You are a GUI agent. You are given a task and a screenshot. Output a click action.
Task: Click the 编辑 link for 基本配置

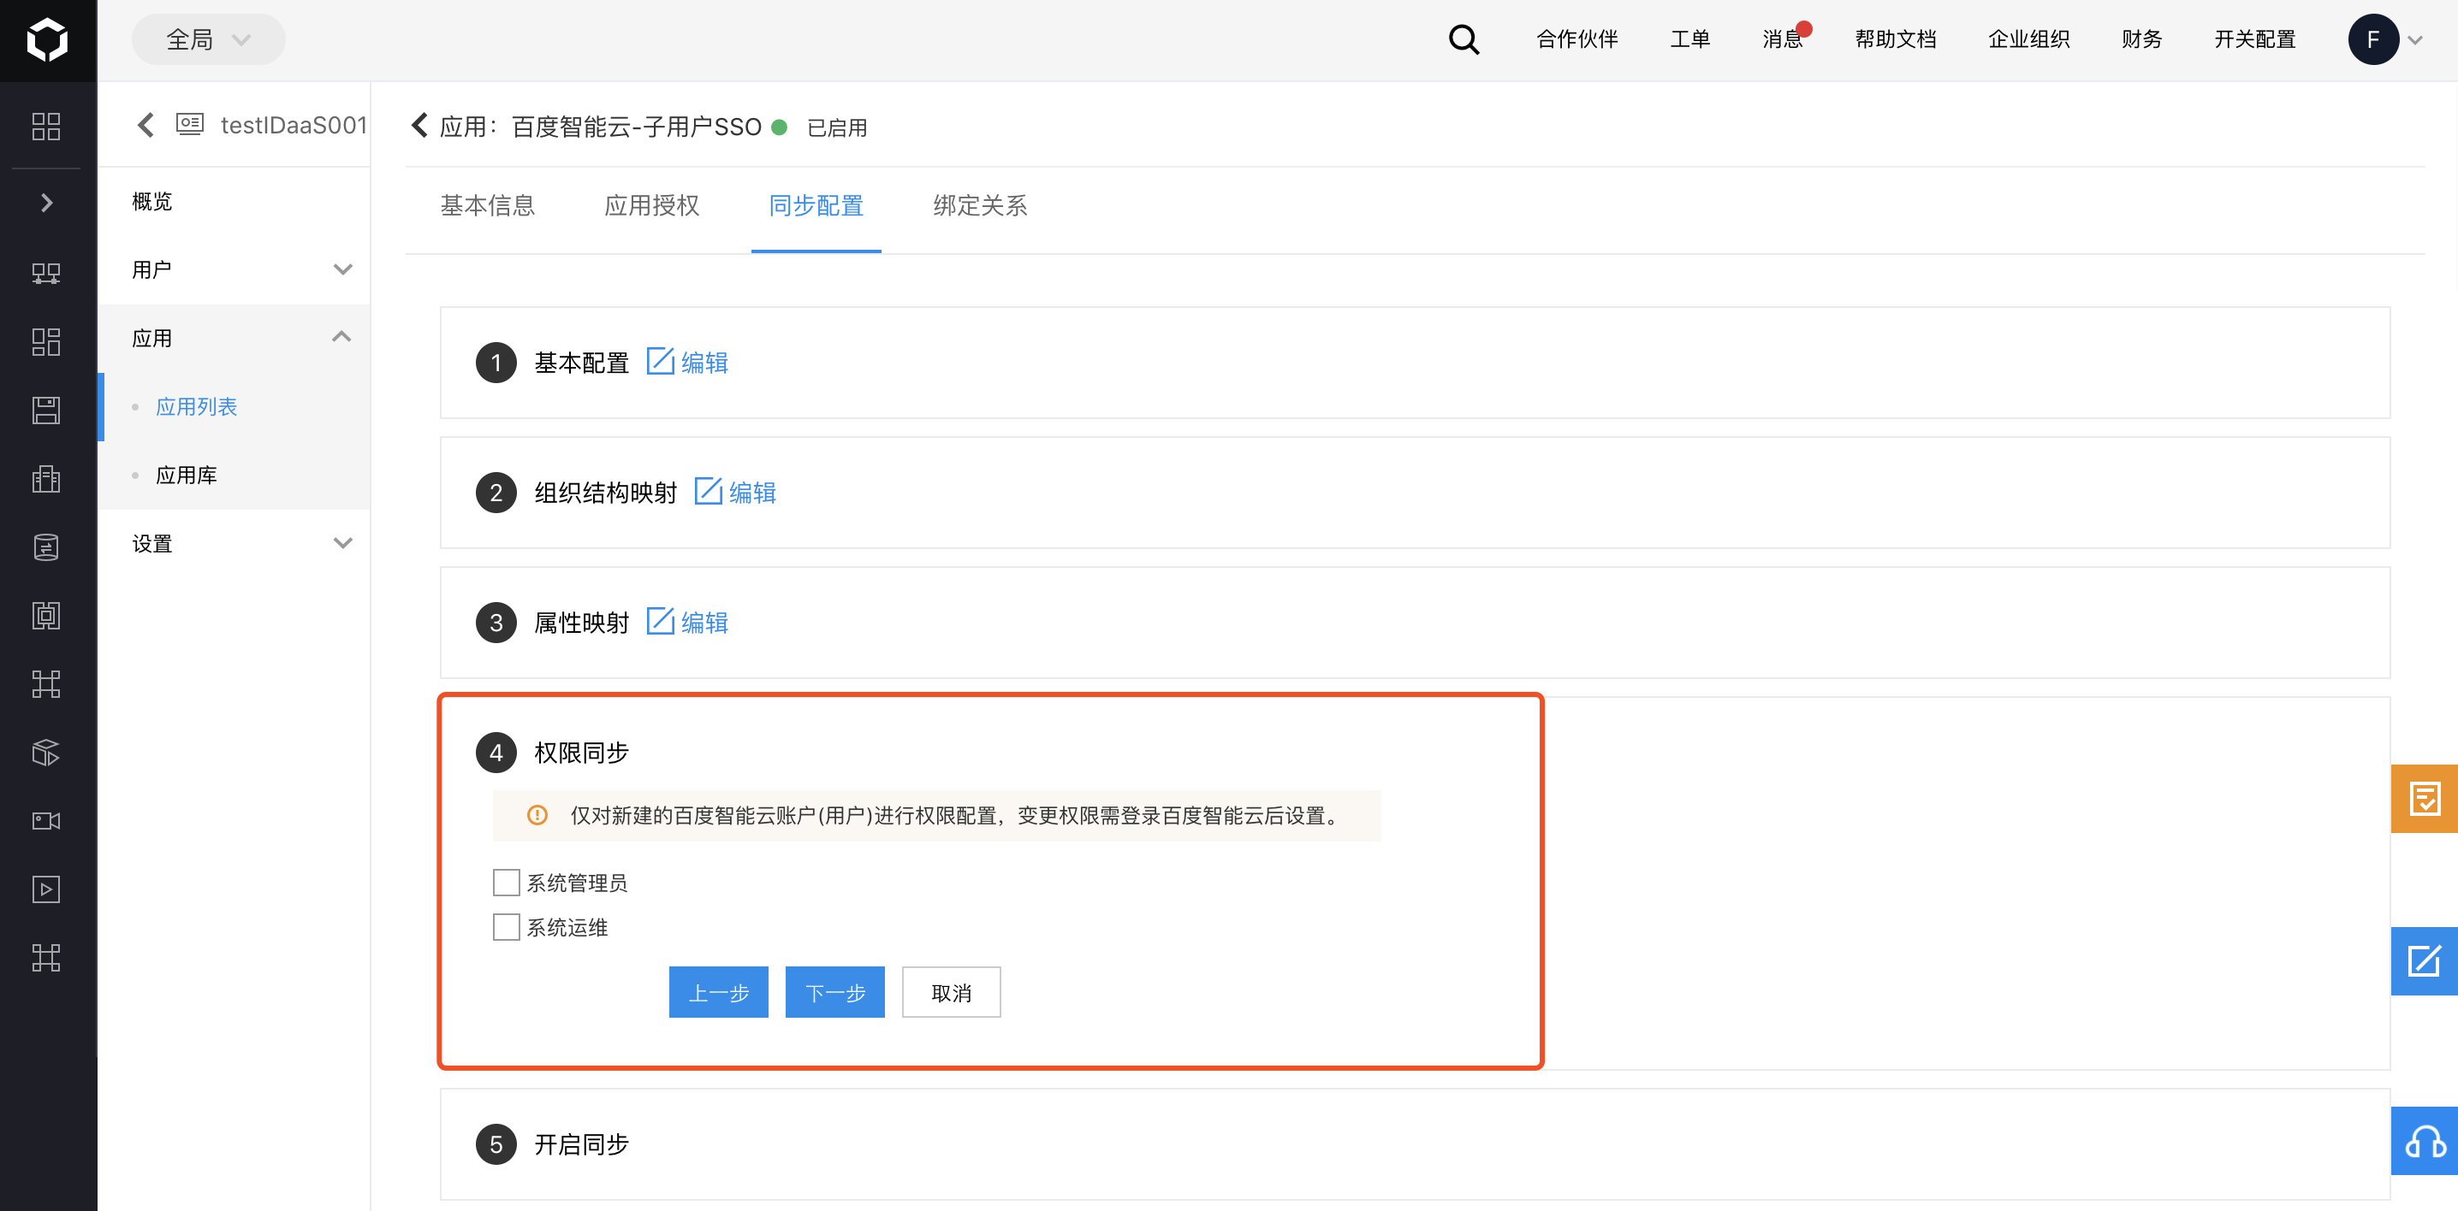[704, 363]
